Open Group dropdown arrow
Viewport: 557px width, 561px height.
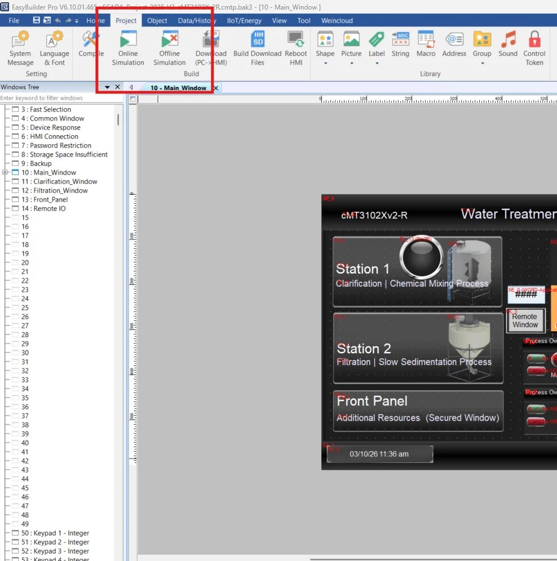[483, 63]
